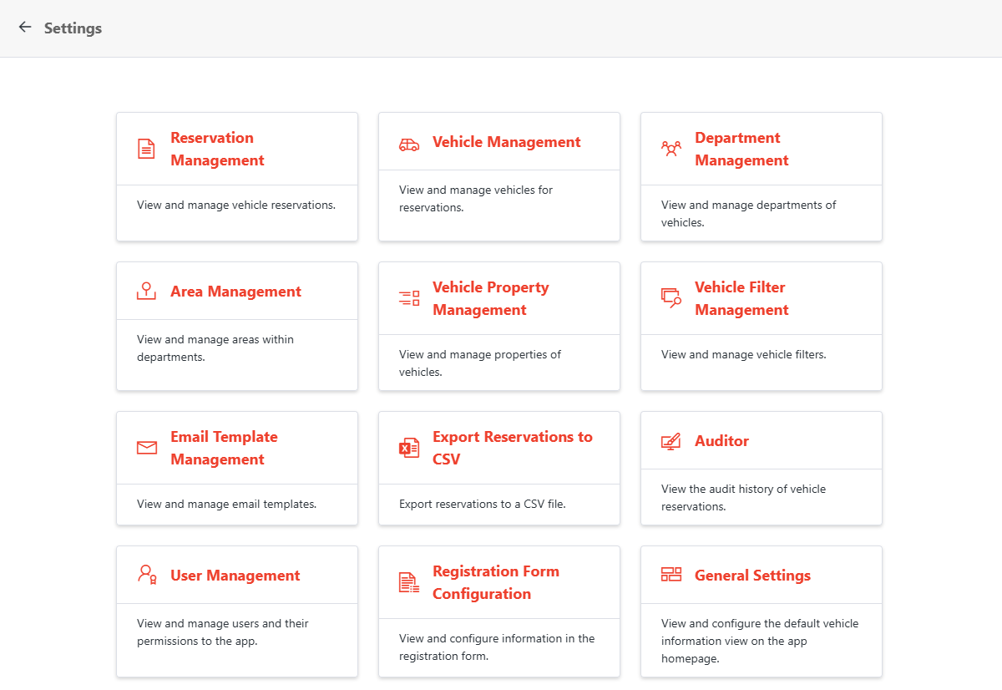Viewport: 1002px width, 690px height.
Task: Select the Vehicle Management truck icon
Action: pos(408,142)
